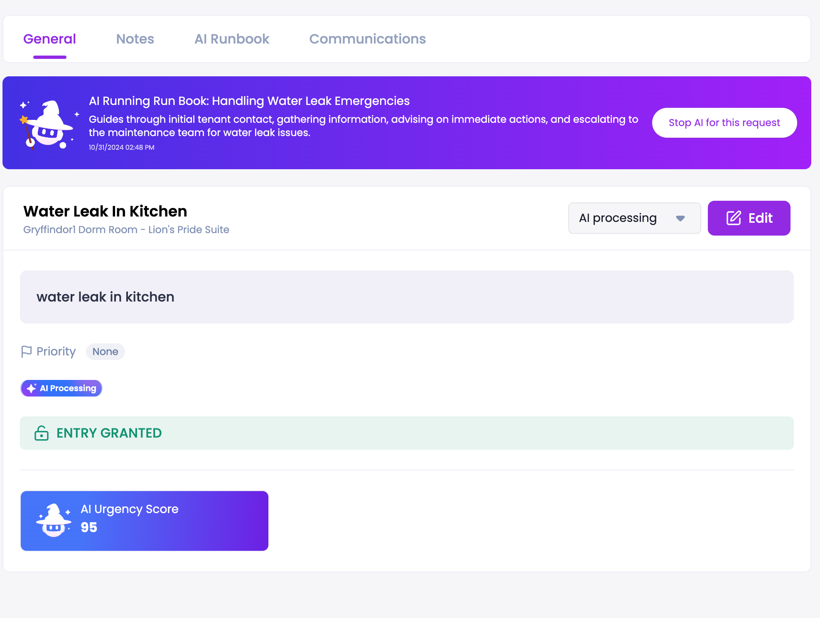The width and height of the screenshot is (820, 618).
Task: Switch to the Notes tab
Action: tap(135, 39)
